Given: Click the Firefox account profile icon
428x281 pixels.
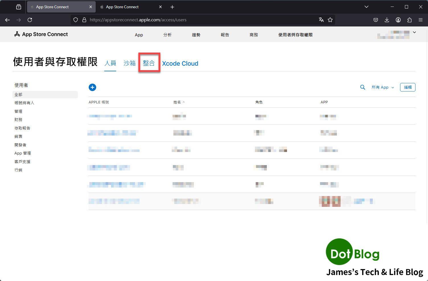Looking at the screenshot, I should click(398, 20).
